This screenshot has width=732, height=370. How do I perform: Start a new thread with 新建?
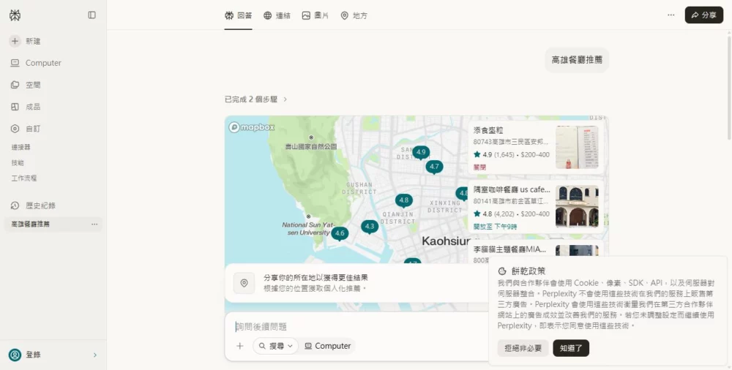pos(25,41)
